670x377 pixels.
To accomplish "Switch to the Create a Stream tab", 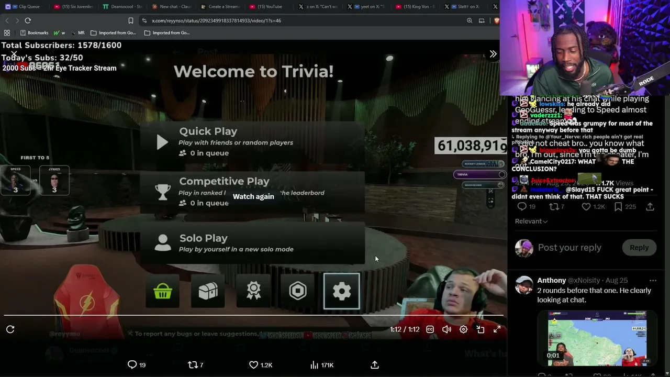I will (x=220, y=7).
